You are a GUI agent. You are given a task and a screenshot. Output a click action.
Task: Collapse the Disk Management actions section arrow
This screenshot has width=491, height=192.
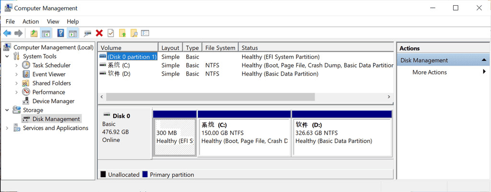tap(484, 60)
